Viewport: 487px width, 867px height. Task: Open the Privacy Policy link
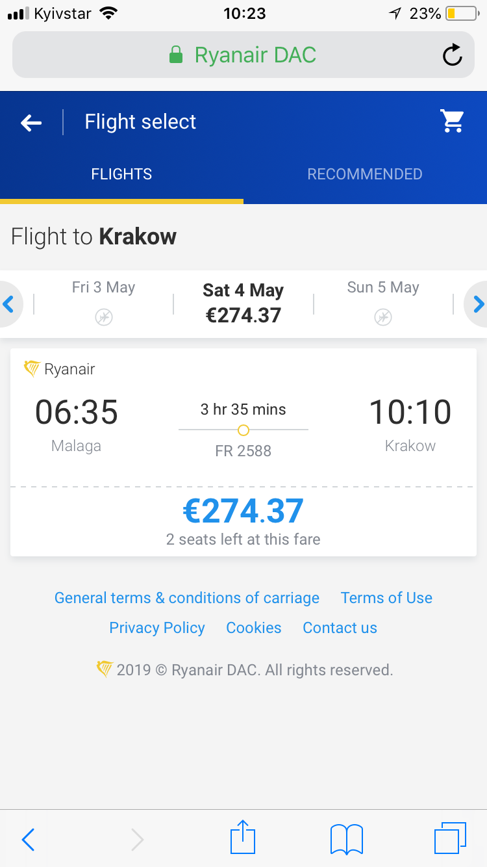[x=157, y=628]
